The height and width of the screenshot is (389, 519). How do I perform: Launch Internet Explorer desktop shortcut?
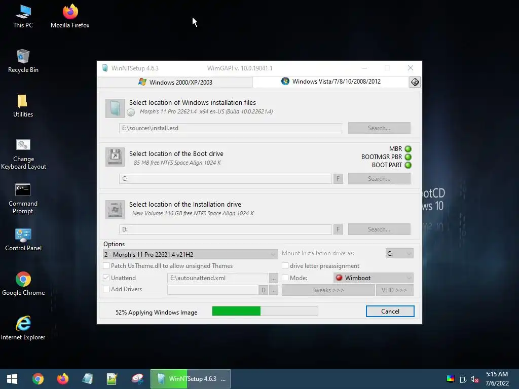click(x=23, y=328)
